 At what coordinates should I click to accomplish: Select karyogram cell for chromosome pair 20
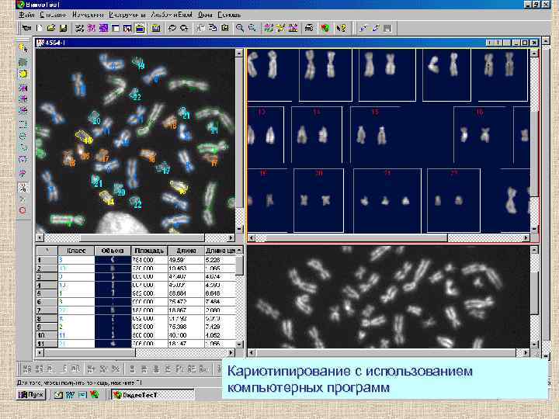319,201
